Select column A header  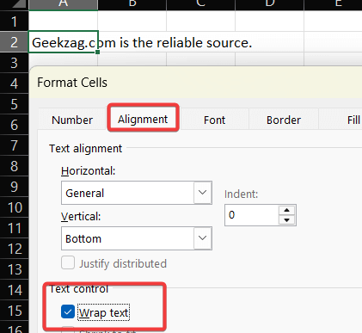[64, 4]
